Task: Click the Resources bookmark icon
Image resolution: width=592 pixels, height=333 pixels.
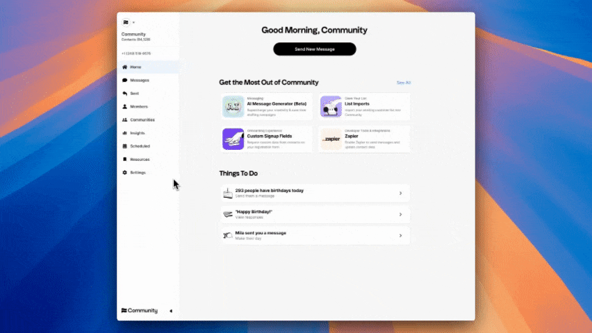Action: point(124,160)
